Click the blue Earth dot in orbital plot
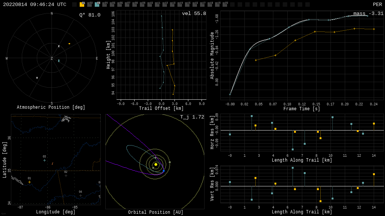 click(x=164, y=171)
